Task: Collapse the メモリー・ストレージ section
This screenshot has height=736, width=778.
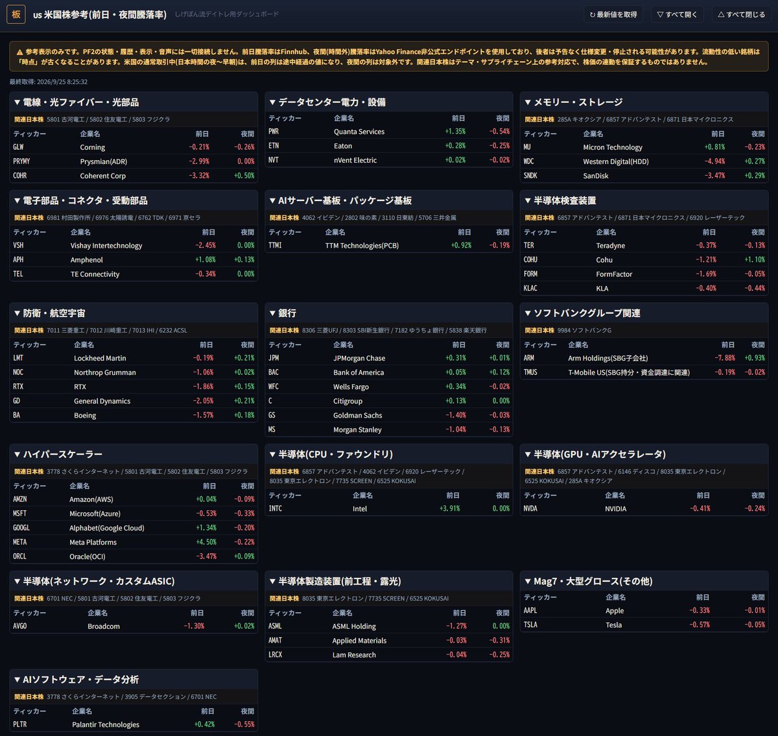Action: tap(644, 102)
